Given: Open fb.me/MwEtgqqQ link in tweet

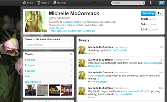Looking at the screenshot, I should pos(153,63).
